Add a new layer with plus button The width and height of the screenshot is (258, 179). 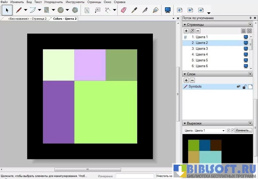[186, 80]
